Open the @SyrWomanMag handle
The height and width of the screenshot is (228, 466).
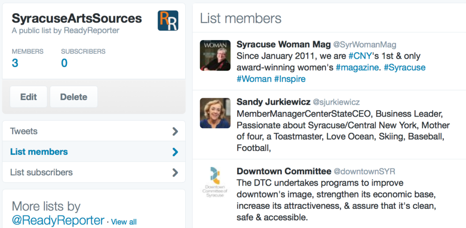365,45
